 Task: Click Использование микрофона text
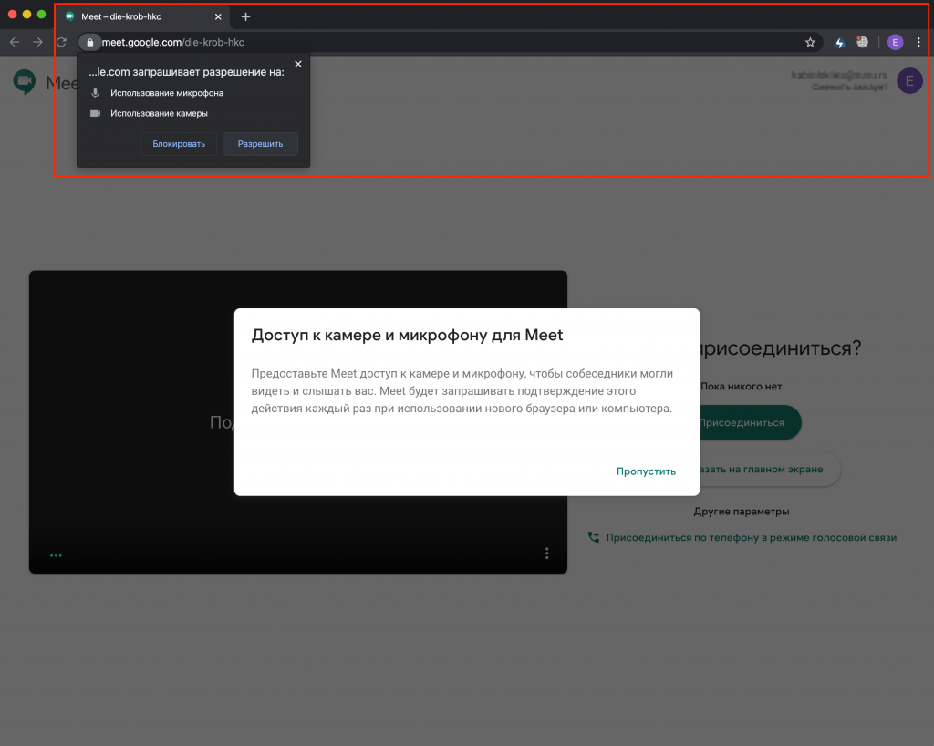(x=167, y=93)
